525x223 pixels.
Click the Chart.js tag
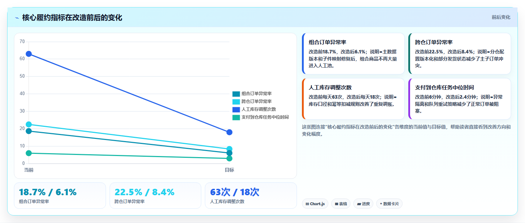315,204
